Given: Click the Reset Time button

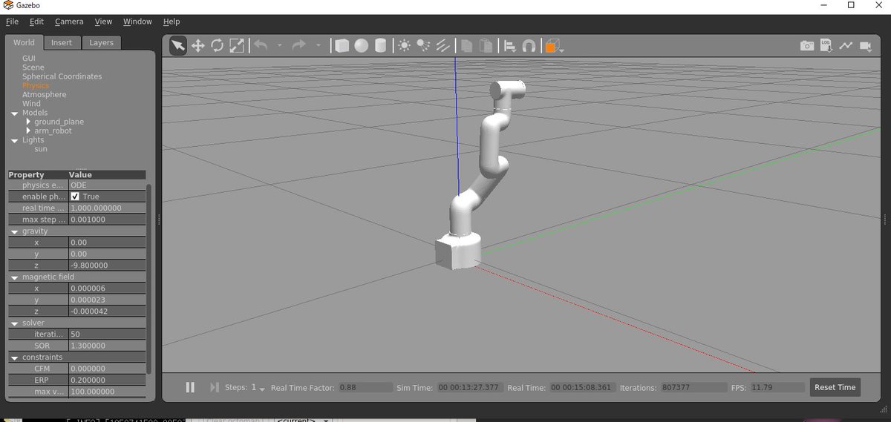Looking at the screenshot, I should pos(835,387).
